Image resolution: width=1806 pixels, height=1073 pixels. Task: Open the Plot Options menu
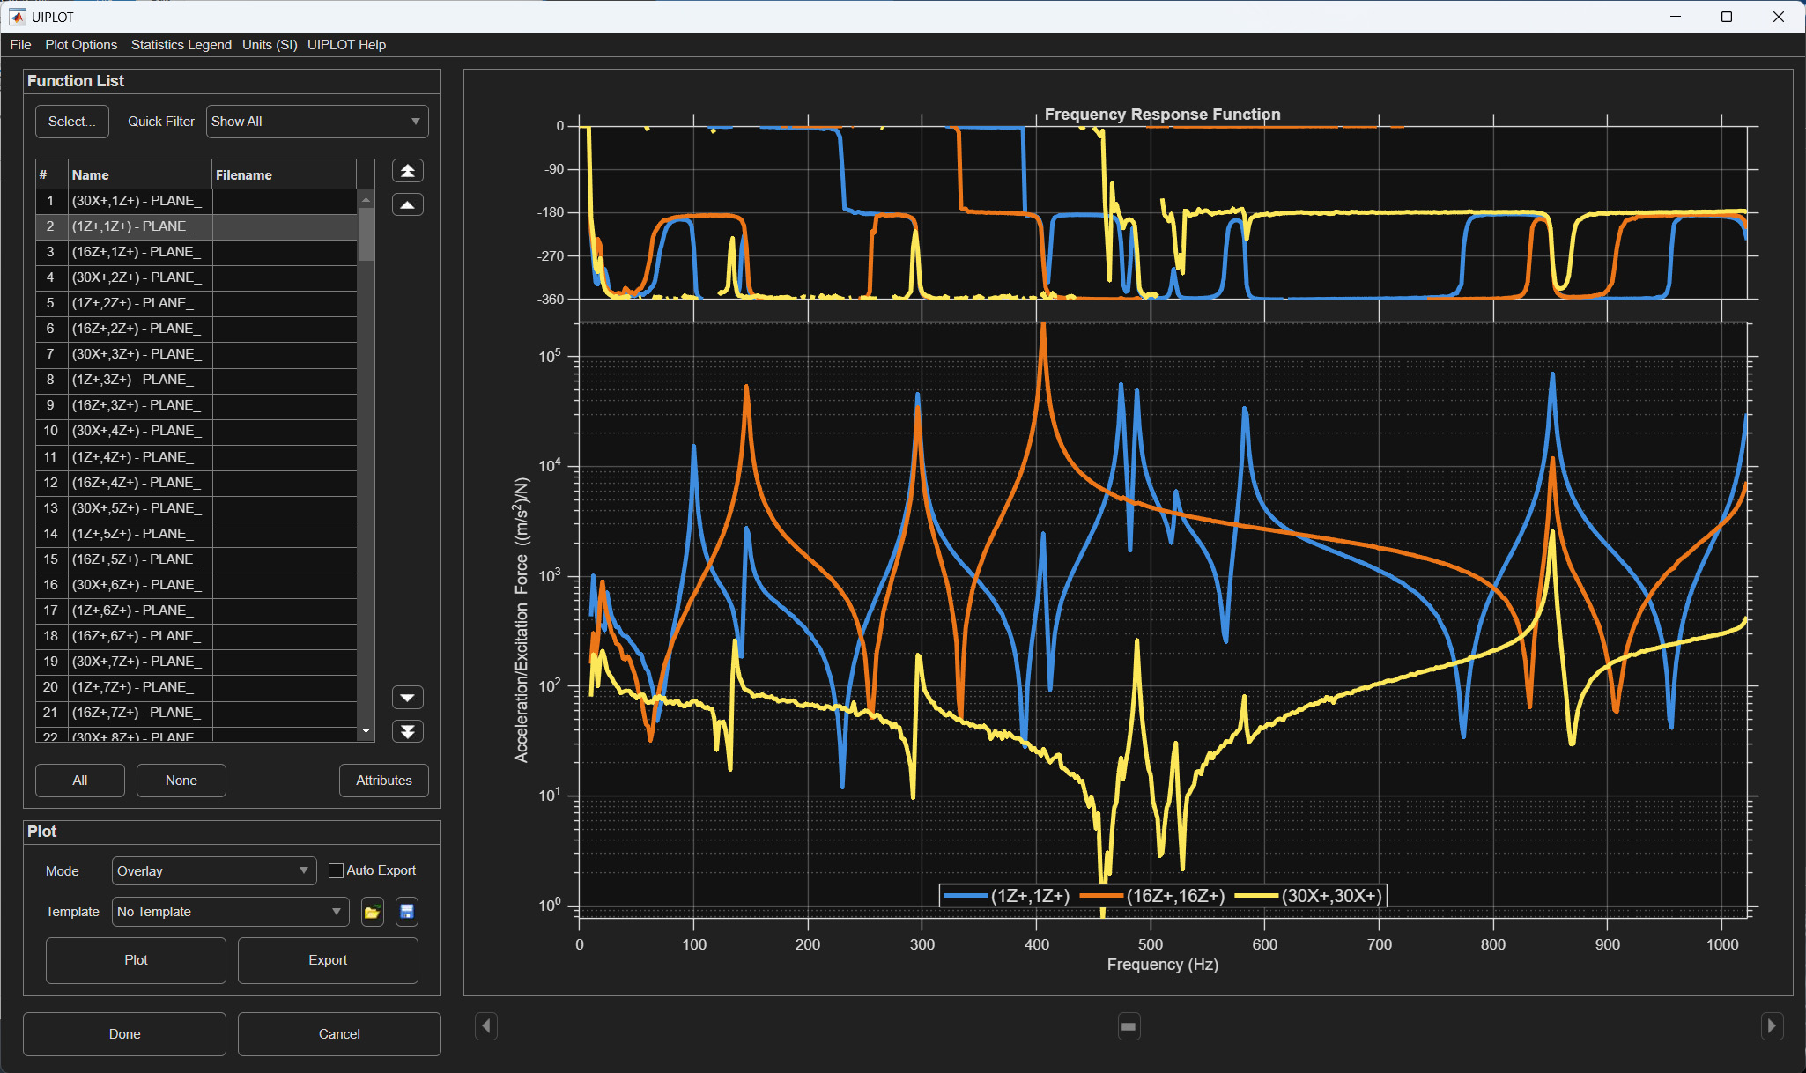click(81, 45)
